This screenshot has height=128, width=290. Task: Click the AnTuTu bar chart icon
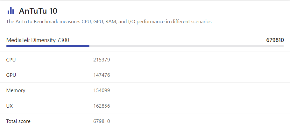click(11, 11)
